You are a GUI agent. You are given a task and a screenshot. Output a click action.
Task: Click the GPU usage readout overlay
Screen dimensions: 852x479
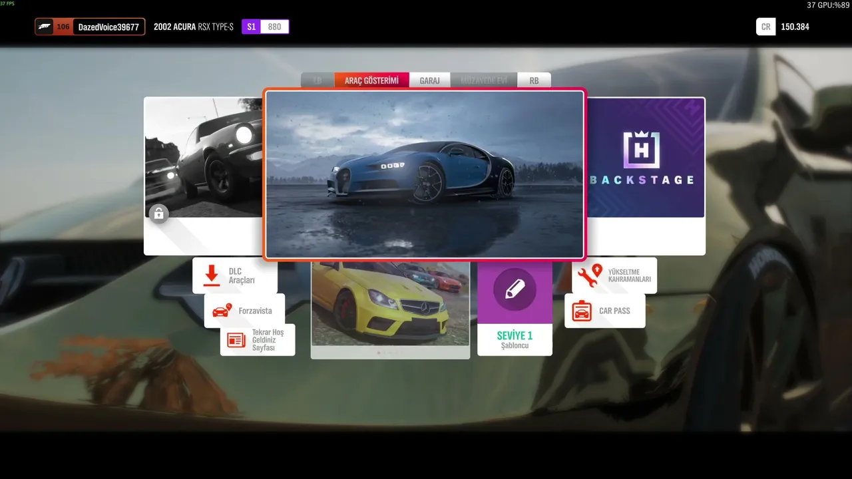(828, 5)
